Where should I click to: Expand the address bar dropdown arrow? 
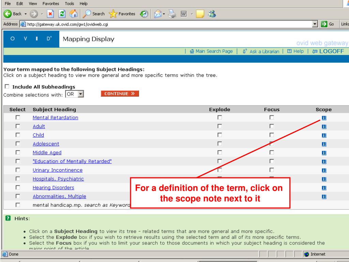coord(316,24)
